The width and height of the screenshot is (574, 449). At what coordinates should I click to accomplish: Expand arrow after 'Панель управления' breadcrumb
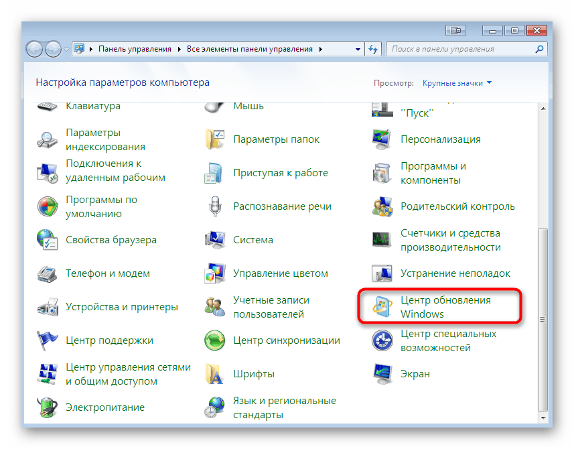179,49
